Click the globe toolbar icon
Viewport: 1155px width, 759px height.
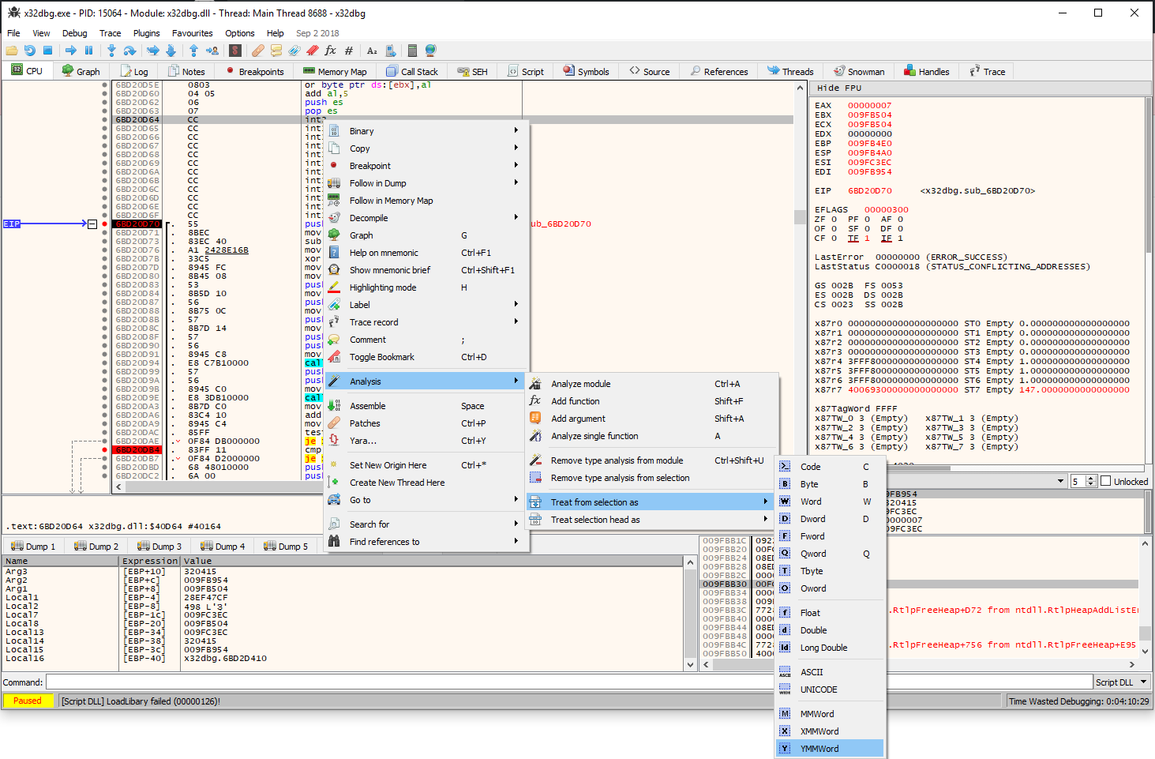coord(430,51)
